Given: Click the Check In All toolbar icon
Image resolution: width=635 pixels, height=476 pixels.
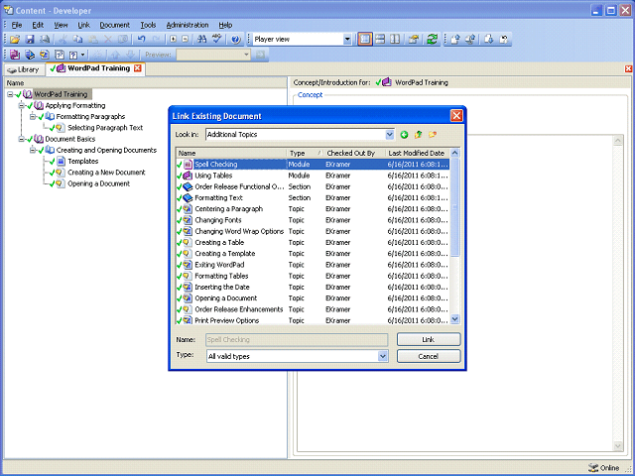Looking at the screenshot, I should (x=470, y=40).
